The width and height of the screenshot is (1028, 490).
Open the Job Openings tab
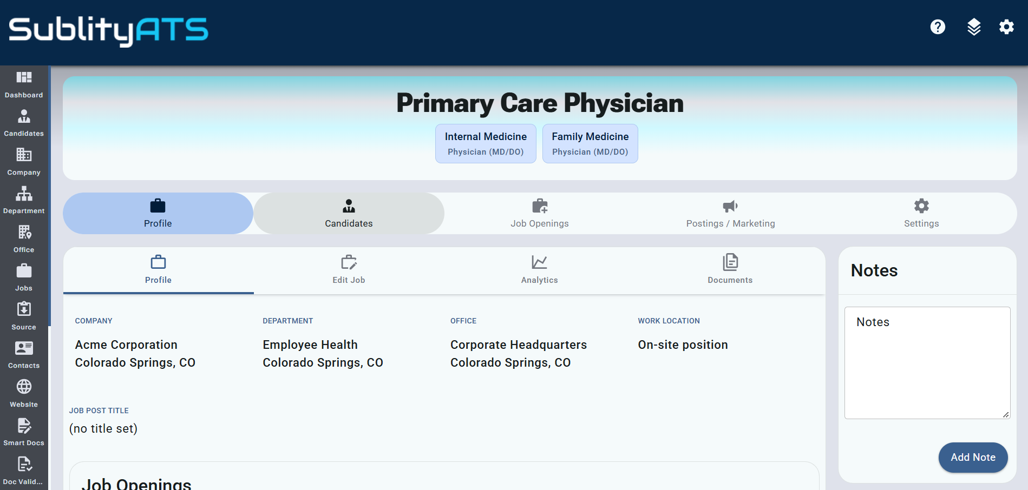pyautogui.click(x=540, y=214)
